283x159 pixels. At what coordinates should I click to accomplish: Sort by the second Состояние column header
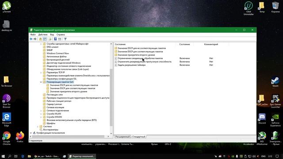click(x=184, y=44)
